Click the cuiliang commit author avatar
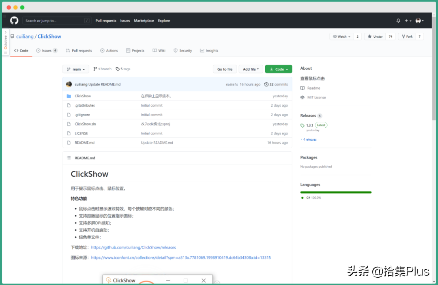This screenshot has width=438, height=285. tap(69, 84)
